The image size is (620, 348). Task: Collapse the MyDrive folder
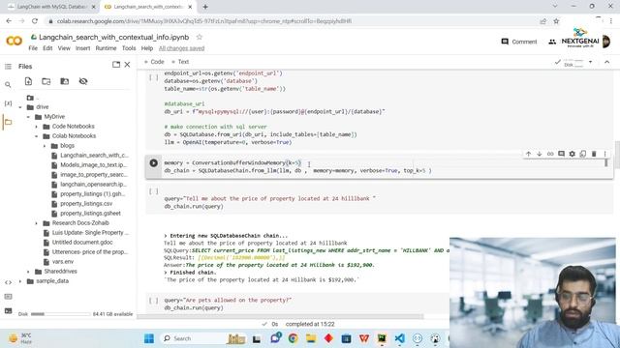[28, 117]
